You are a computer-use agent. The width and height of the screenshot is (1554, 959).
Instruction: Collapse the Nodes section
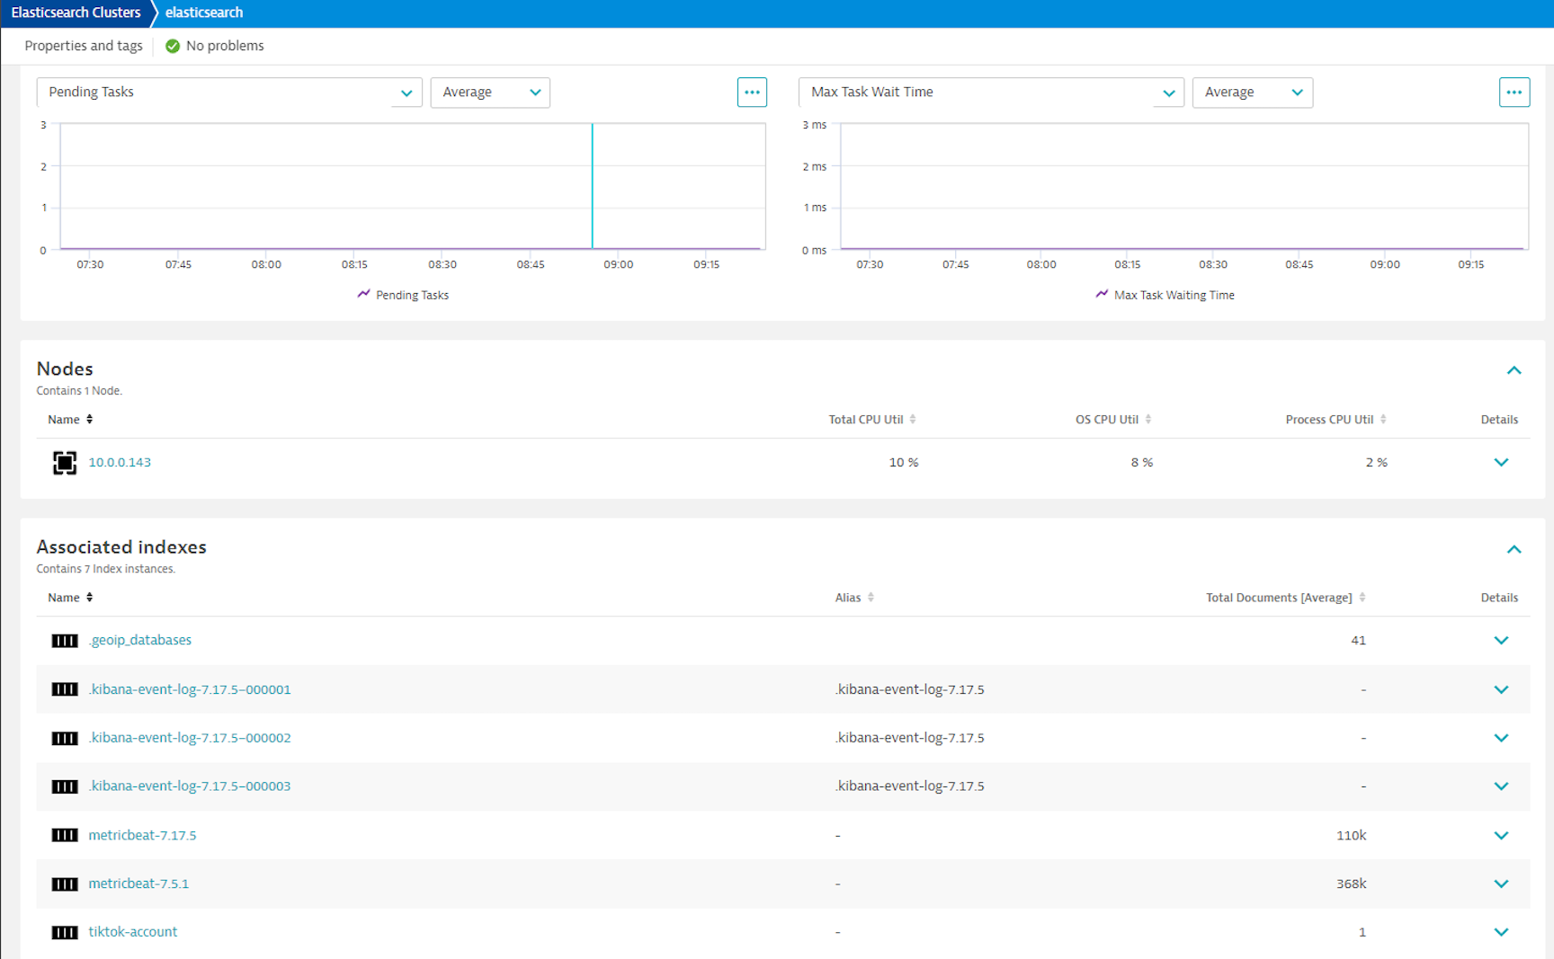pos(1514,370)
